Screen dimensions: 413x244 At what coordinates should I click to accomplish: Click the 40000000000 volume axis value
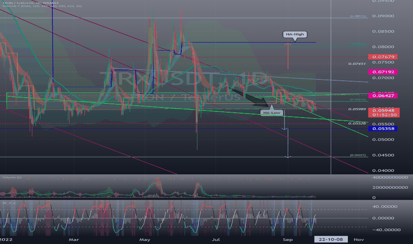390,177
